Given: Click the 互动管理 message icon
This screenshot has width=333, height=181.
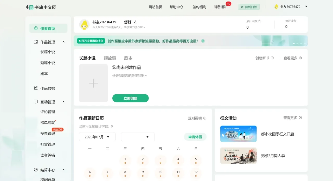Looking at the screenshot, I should coord(36,102).
